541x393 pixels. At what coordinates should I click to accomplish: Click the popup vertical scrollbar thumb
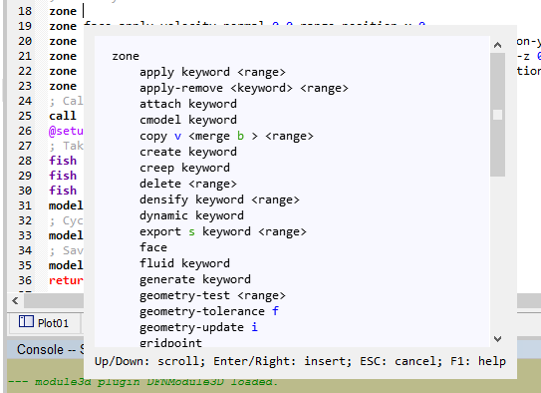tap(497, 115)
